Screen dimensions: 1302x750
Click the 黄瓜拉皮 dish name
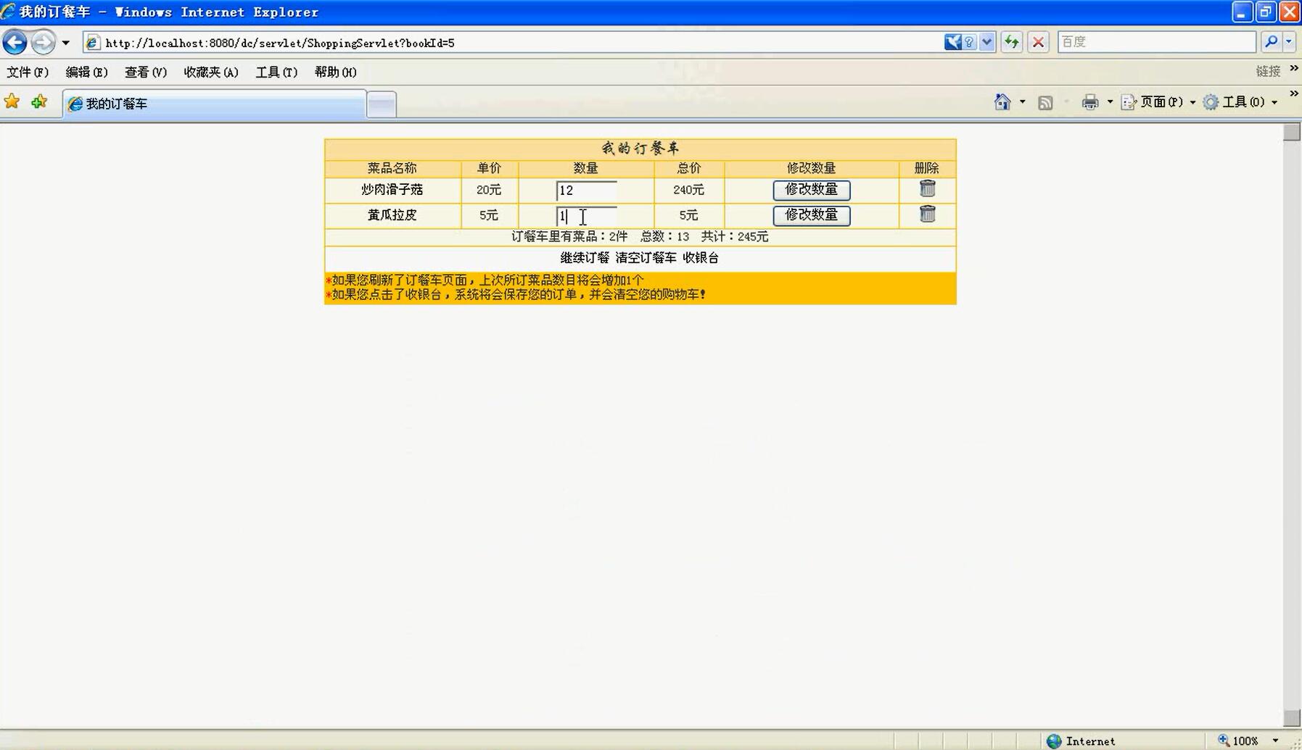392,215
